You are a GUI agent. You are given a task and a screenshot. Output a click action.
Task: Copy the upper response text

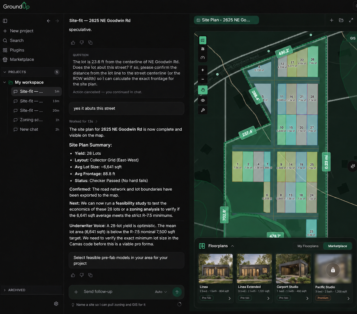point(90,42)
